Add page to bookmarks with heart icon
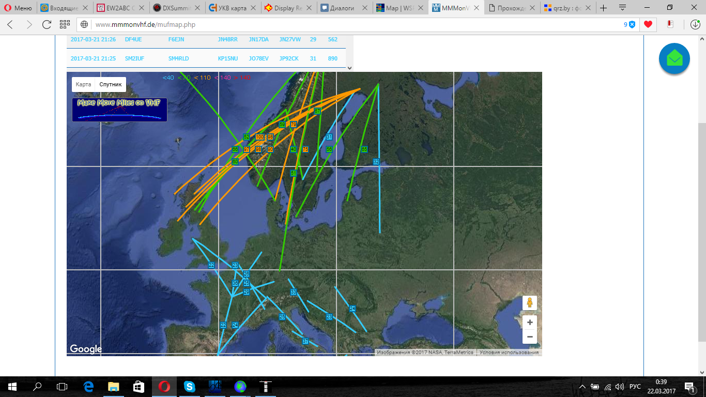This screenshot has width=706, height=397. (x=647, y=24)
